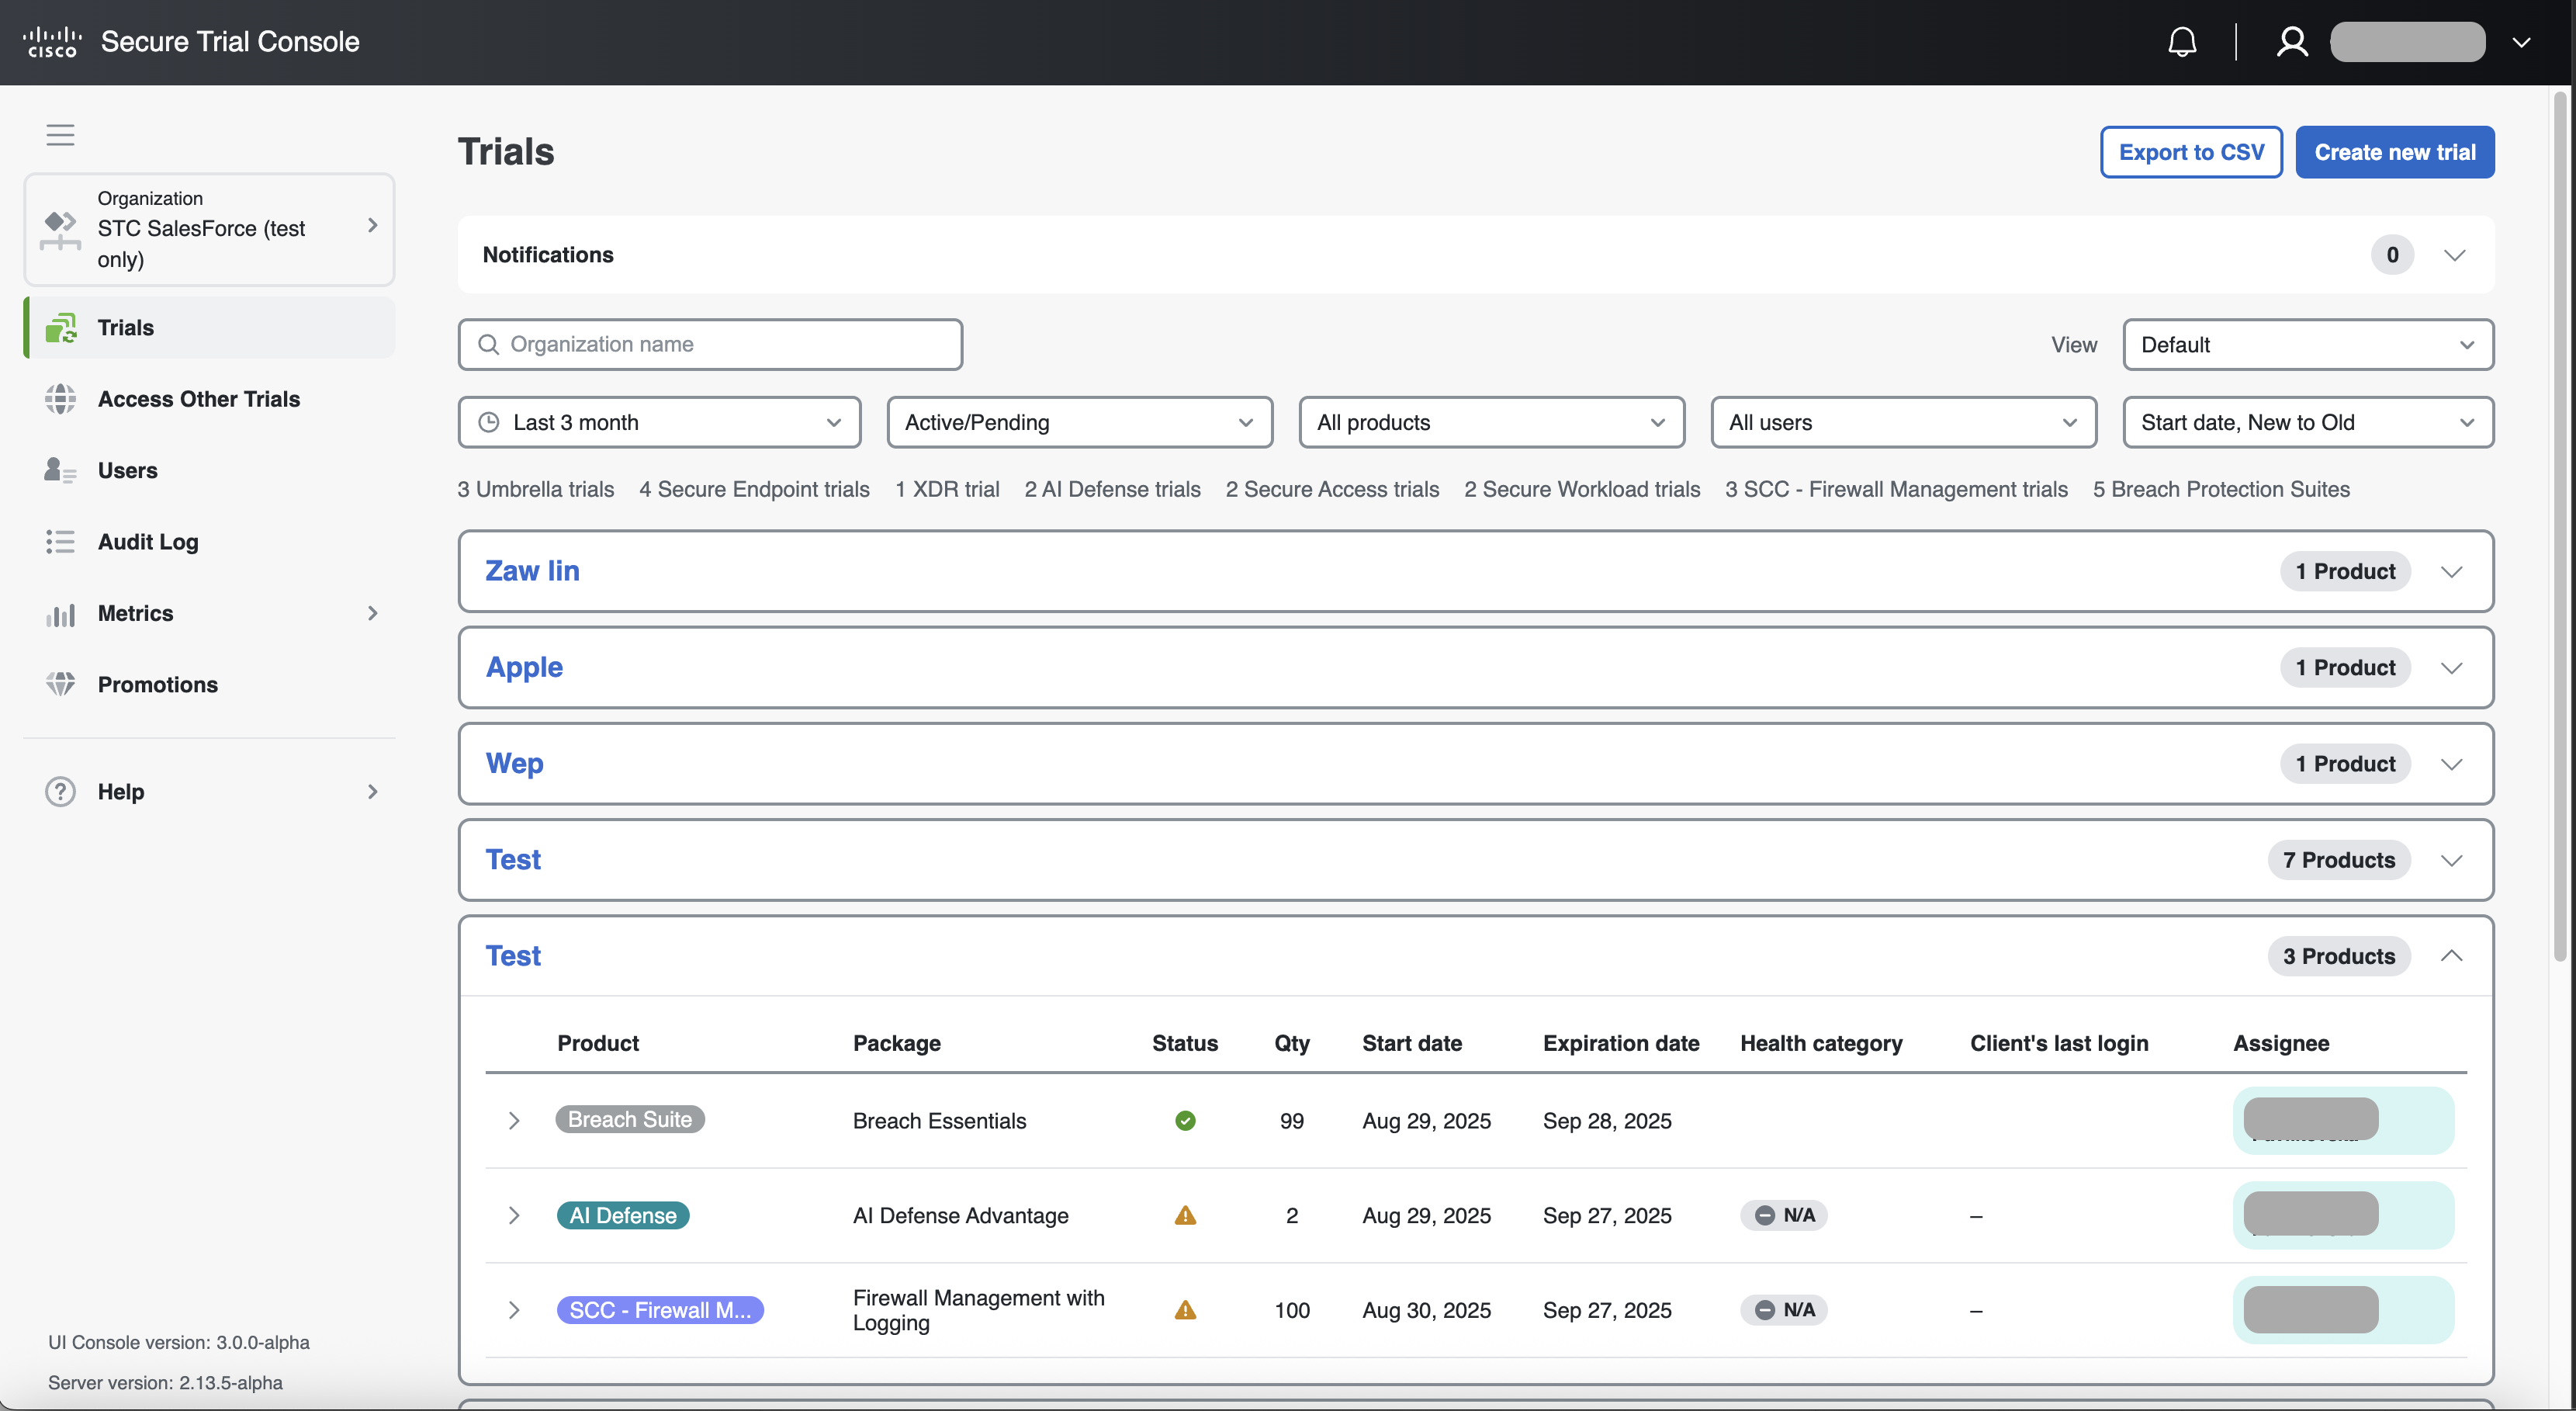Collapse the Test 3 Products section

click(x=2450, y=955)
